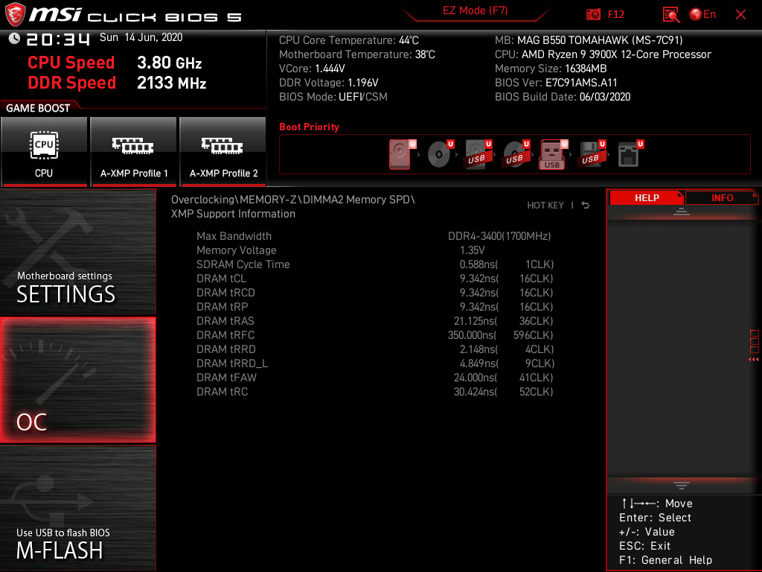
Task: Take a screenshot with the F12 camera icon
Action: (593, 15)
